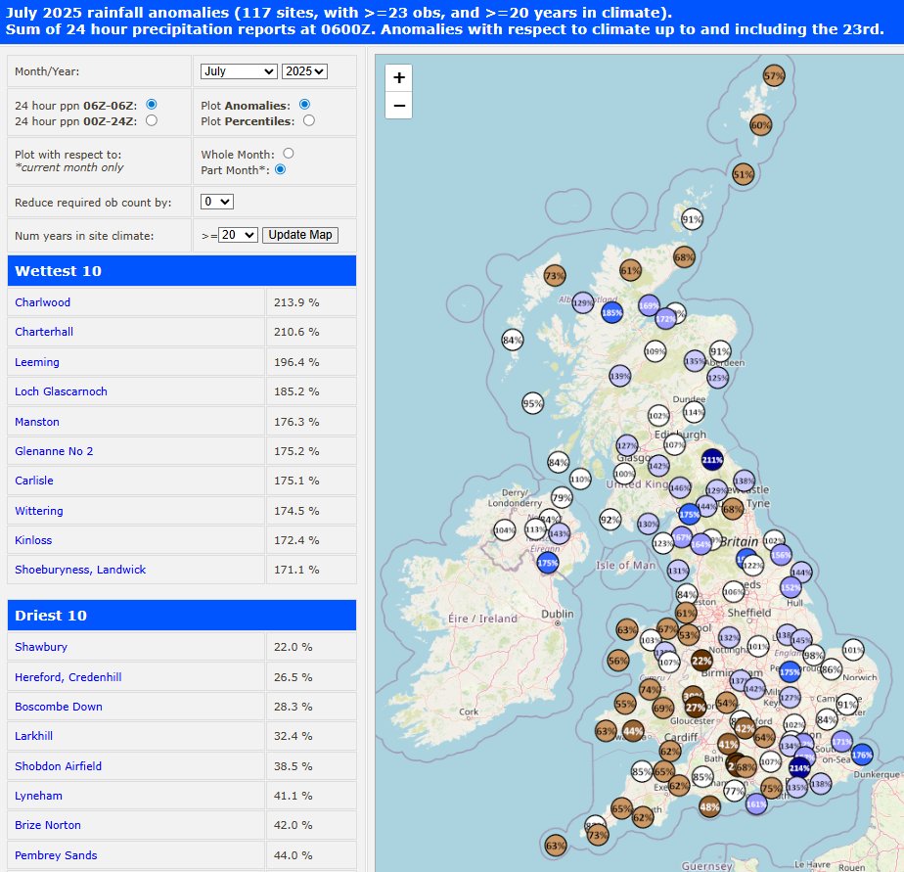
Task: Select the 104% white marker in Ireland
Action: click(505, 530)
